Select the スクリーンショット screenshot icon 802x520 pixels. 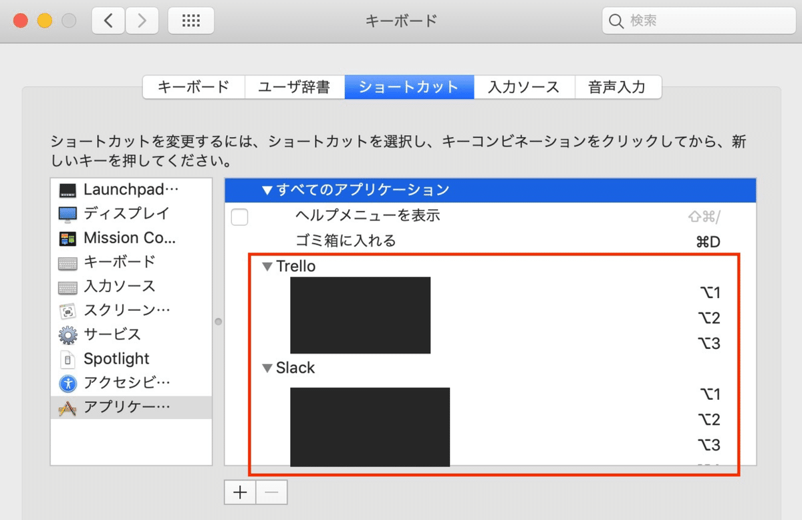68,311
